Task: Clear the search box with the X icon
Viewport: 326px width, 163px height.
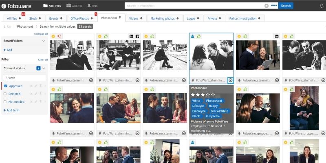Action: tap(267, 6)
